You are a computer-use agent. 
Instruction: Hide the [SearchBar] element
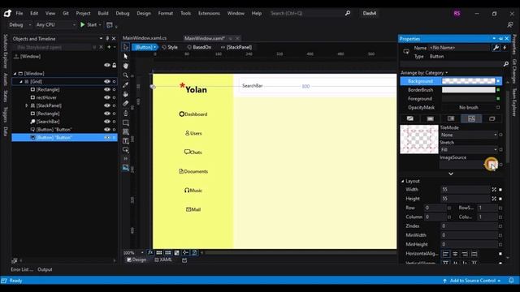pos(106,122)
